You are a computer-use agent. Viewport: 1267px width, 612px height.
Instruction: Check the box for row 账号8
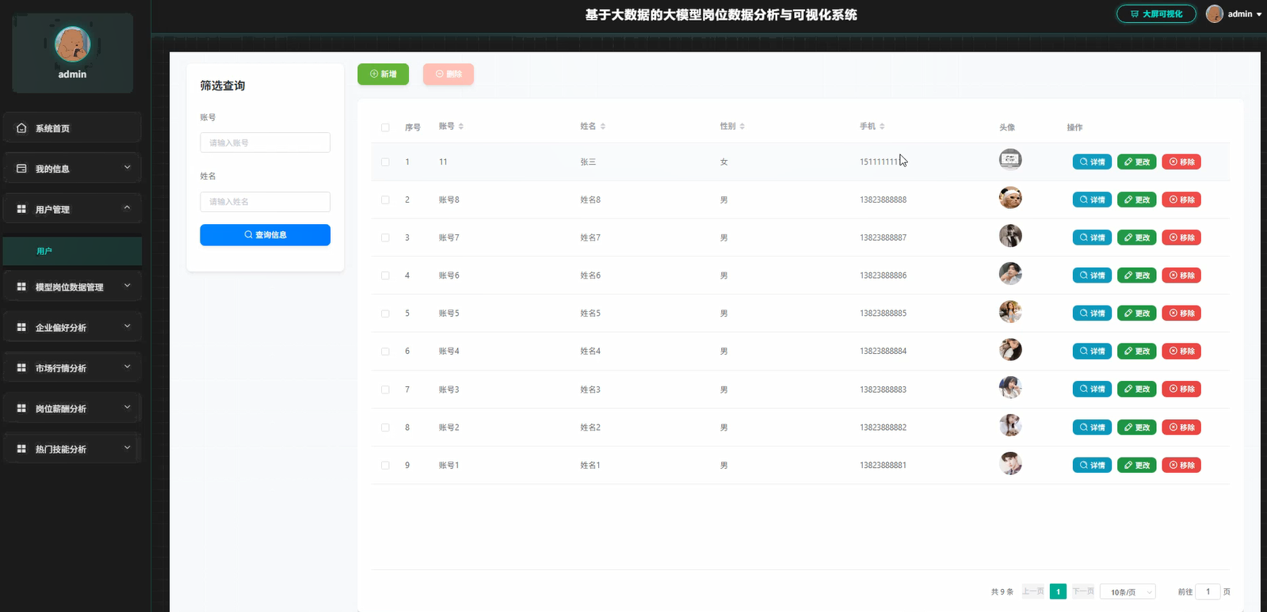pos(385,200)
